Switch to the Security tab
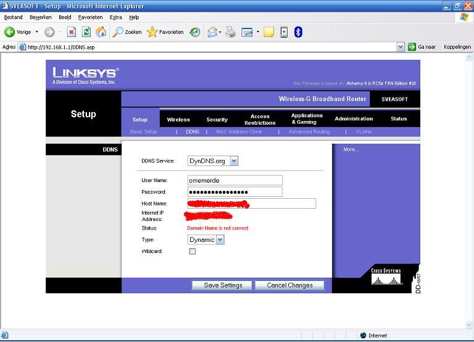The width and height of the screenshot is (474, 342). point(217,119)
